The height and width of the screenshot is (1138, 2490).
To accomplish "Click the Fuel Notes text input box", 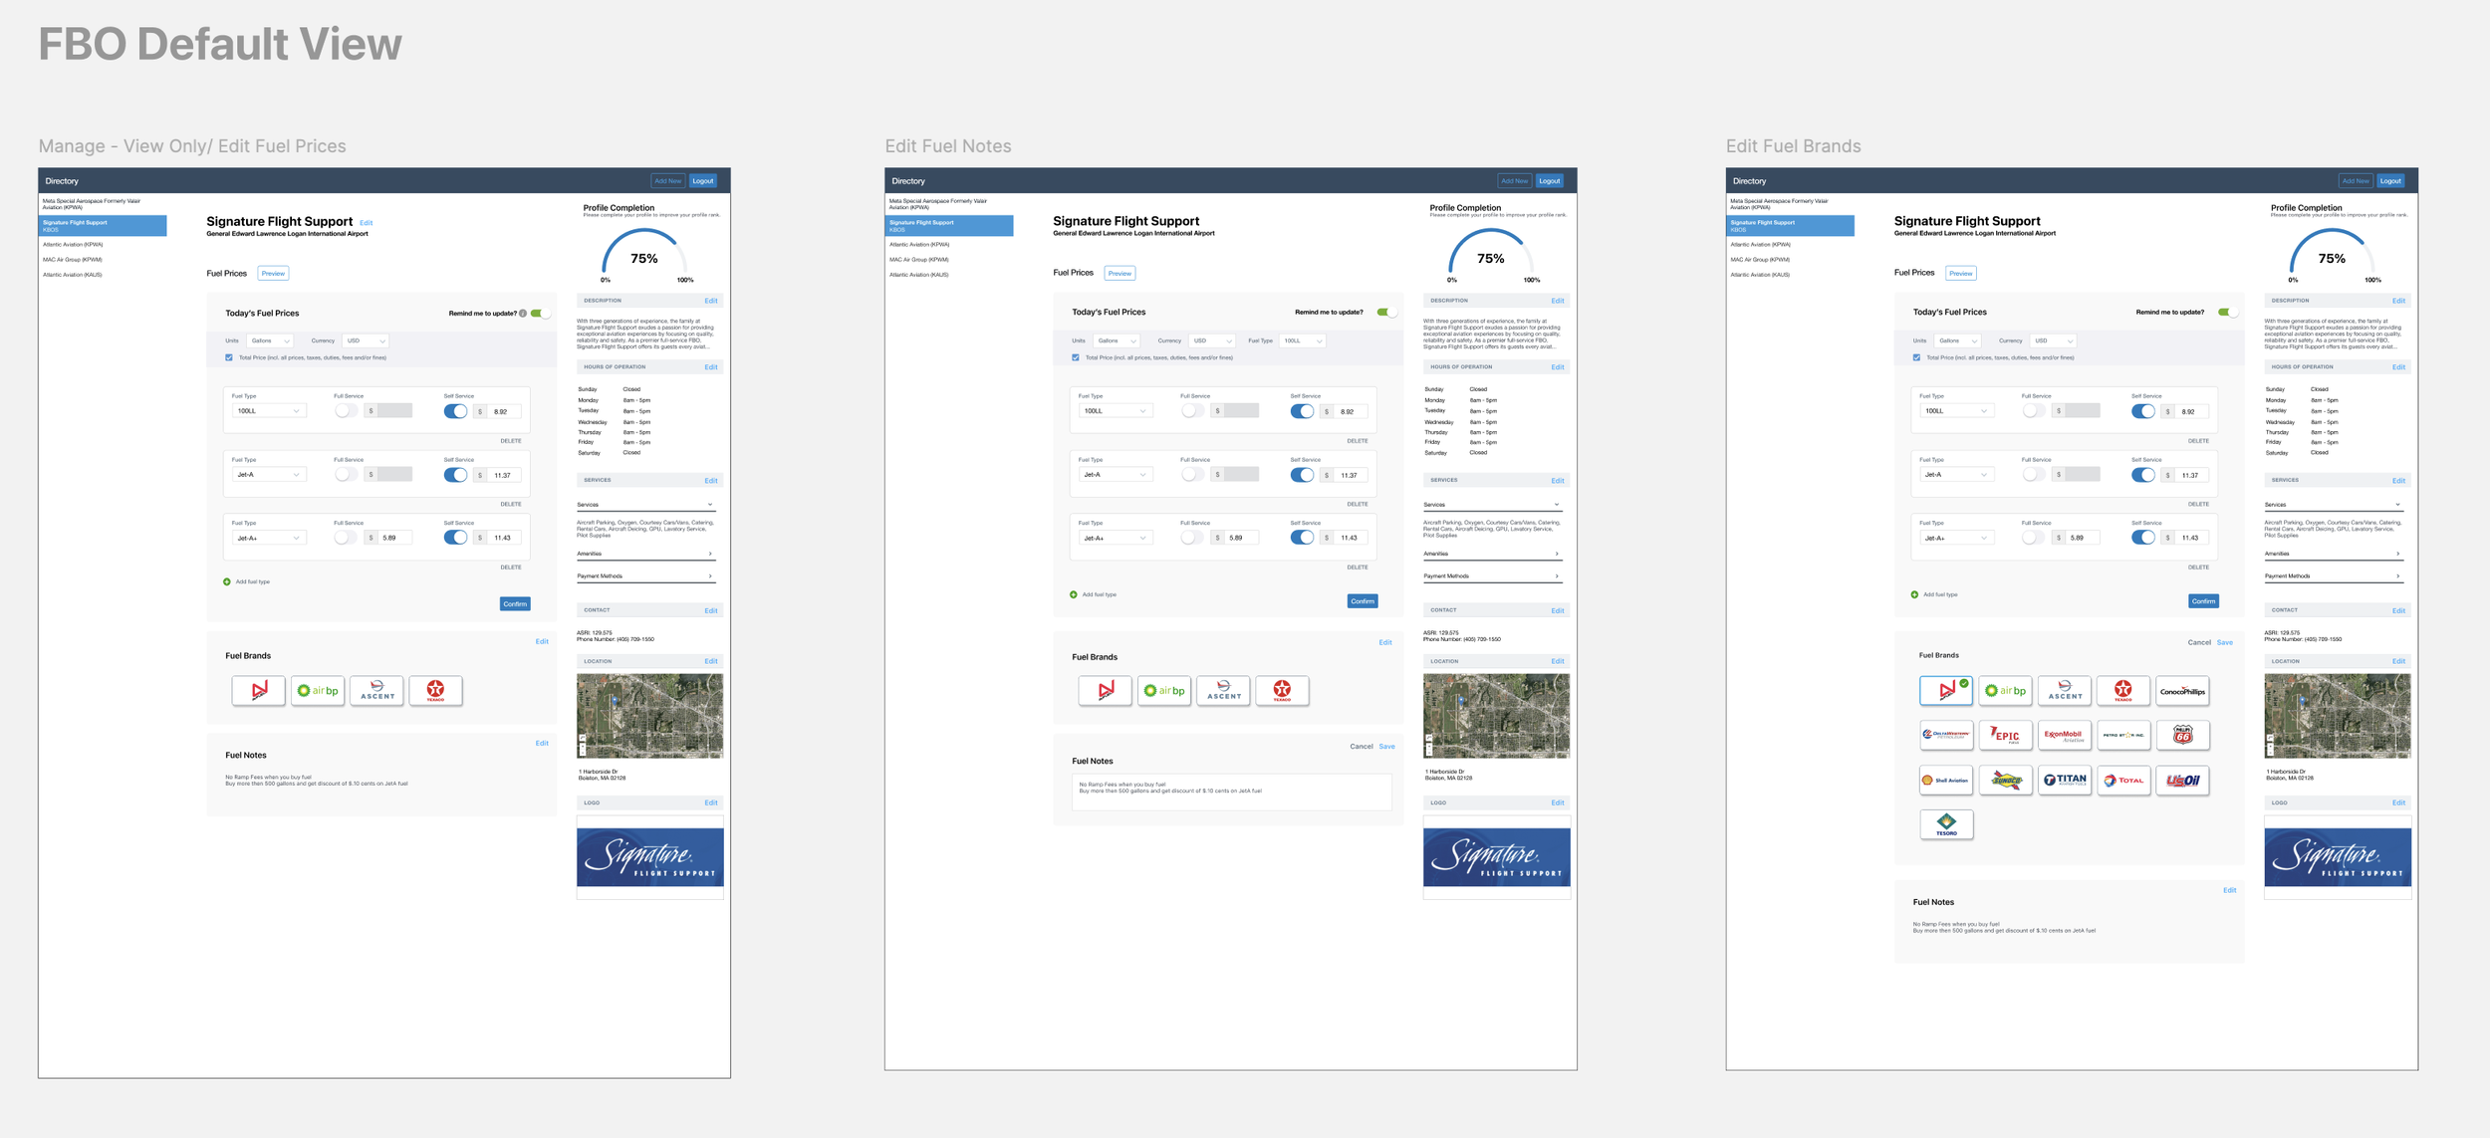I will (x=1231, y=793).
